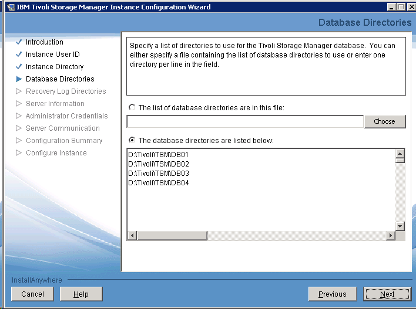
Task: Cancel the configuration wizard
Action: tap(32, 294)
